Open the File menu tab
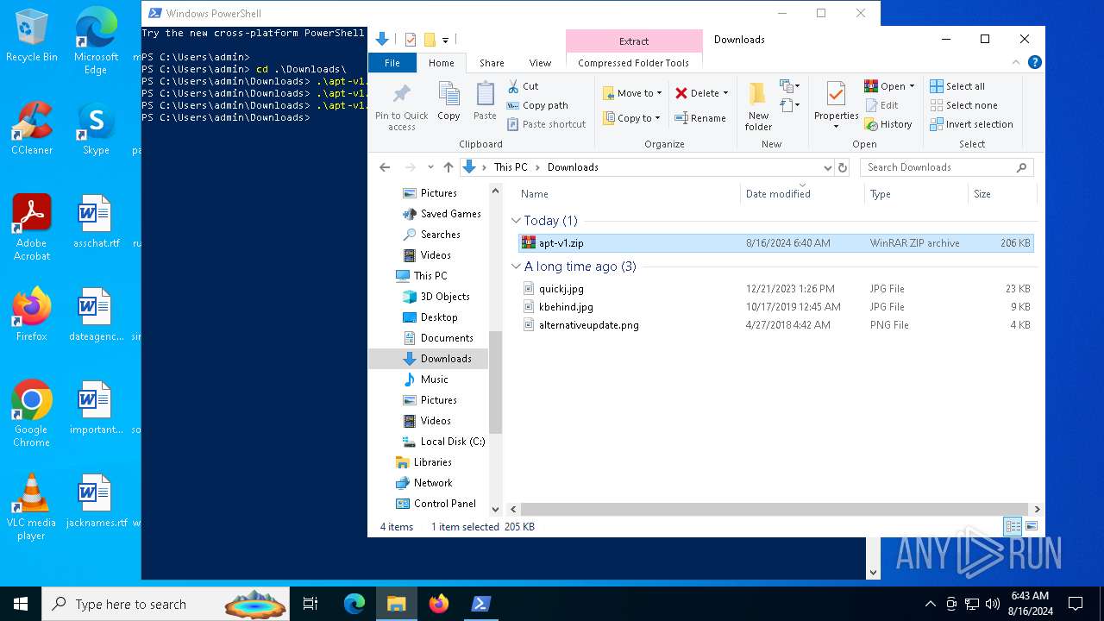Screen dimensions: 1104x621 pos(392,63)
